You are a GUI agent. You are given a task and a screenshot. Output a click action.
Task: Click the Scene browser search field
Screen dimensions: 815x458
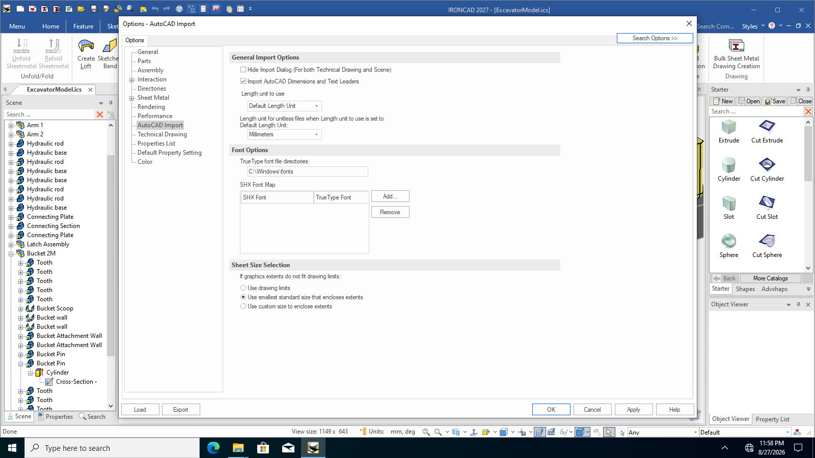tap(50, 114)
